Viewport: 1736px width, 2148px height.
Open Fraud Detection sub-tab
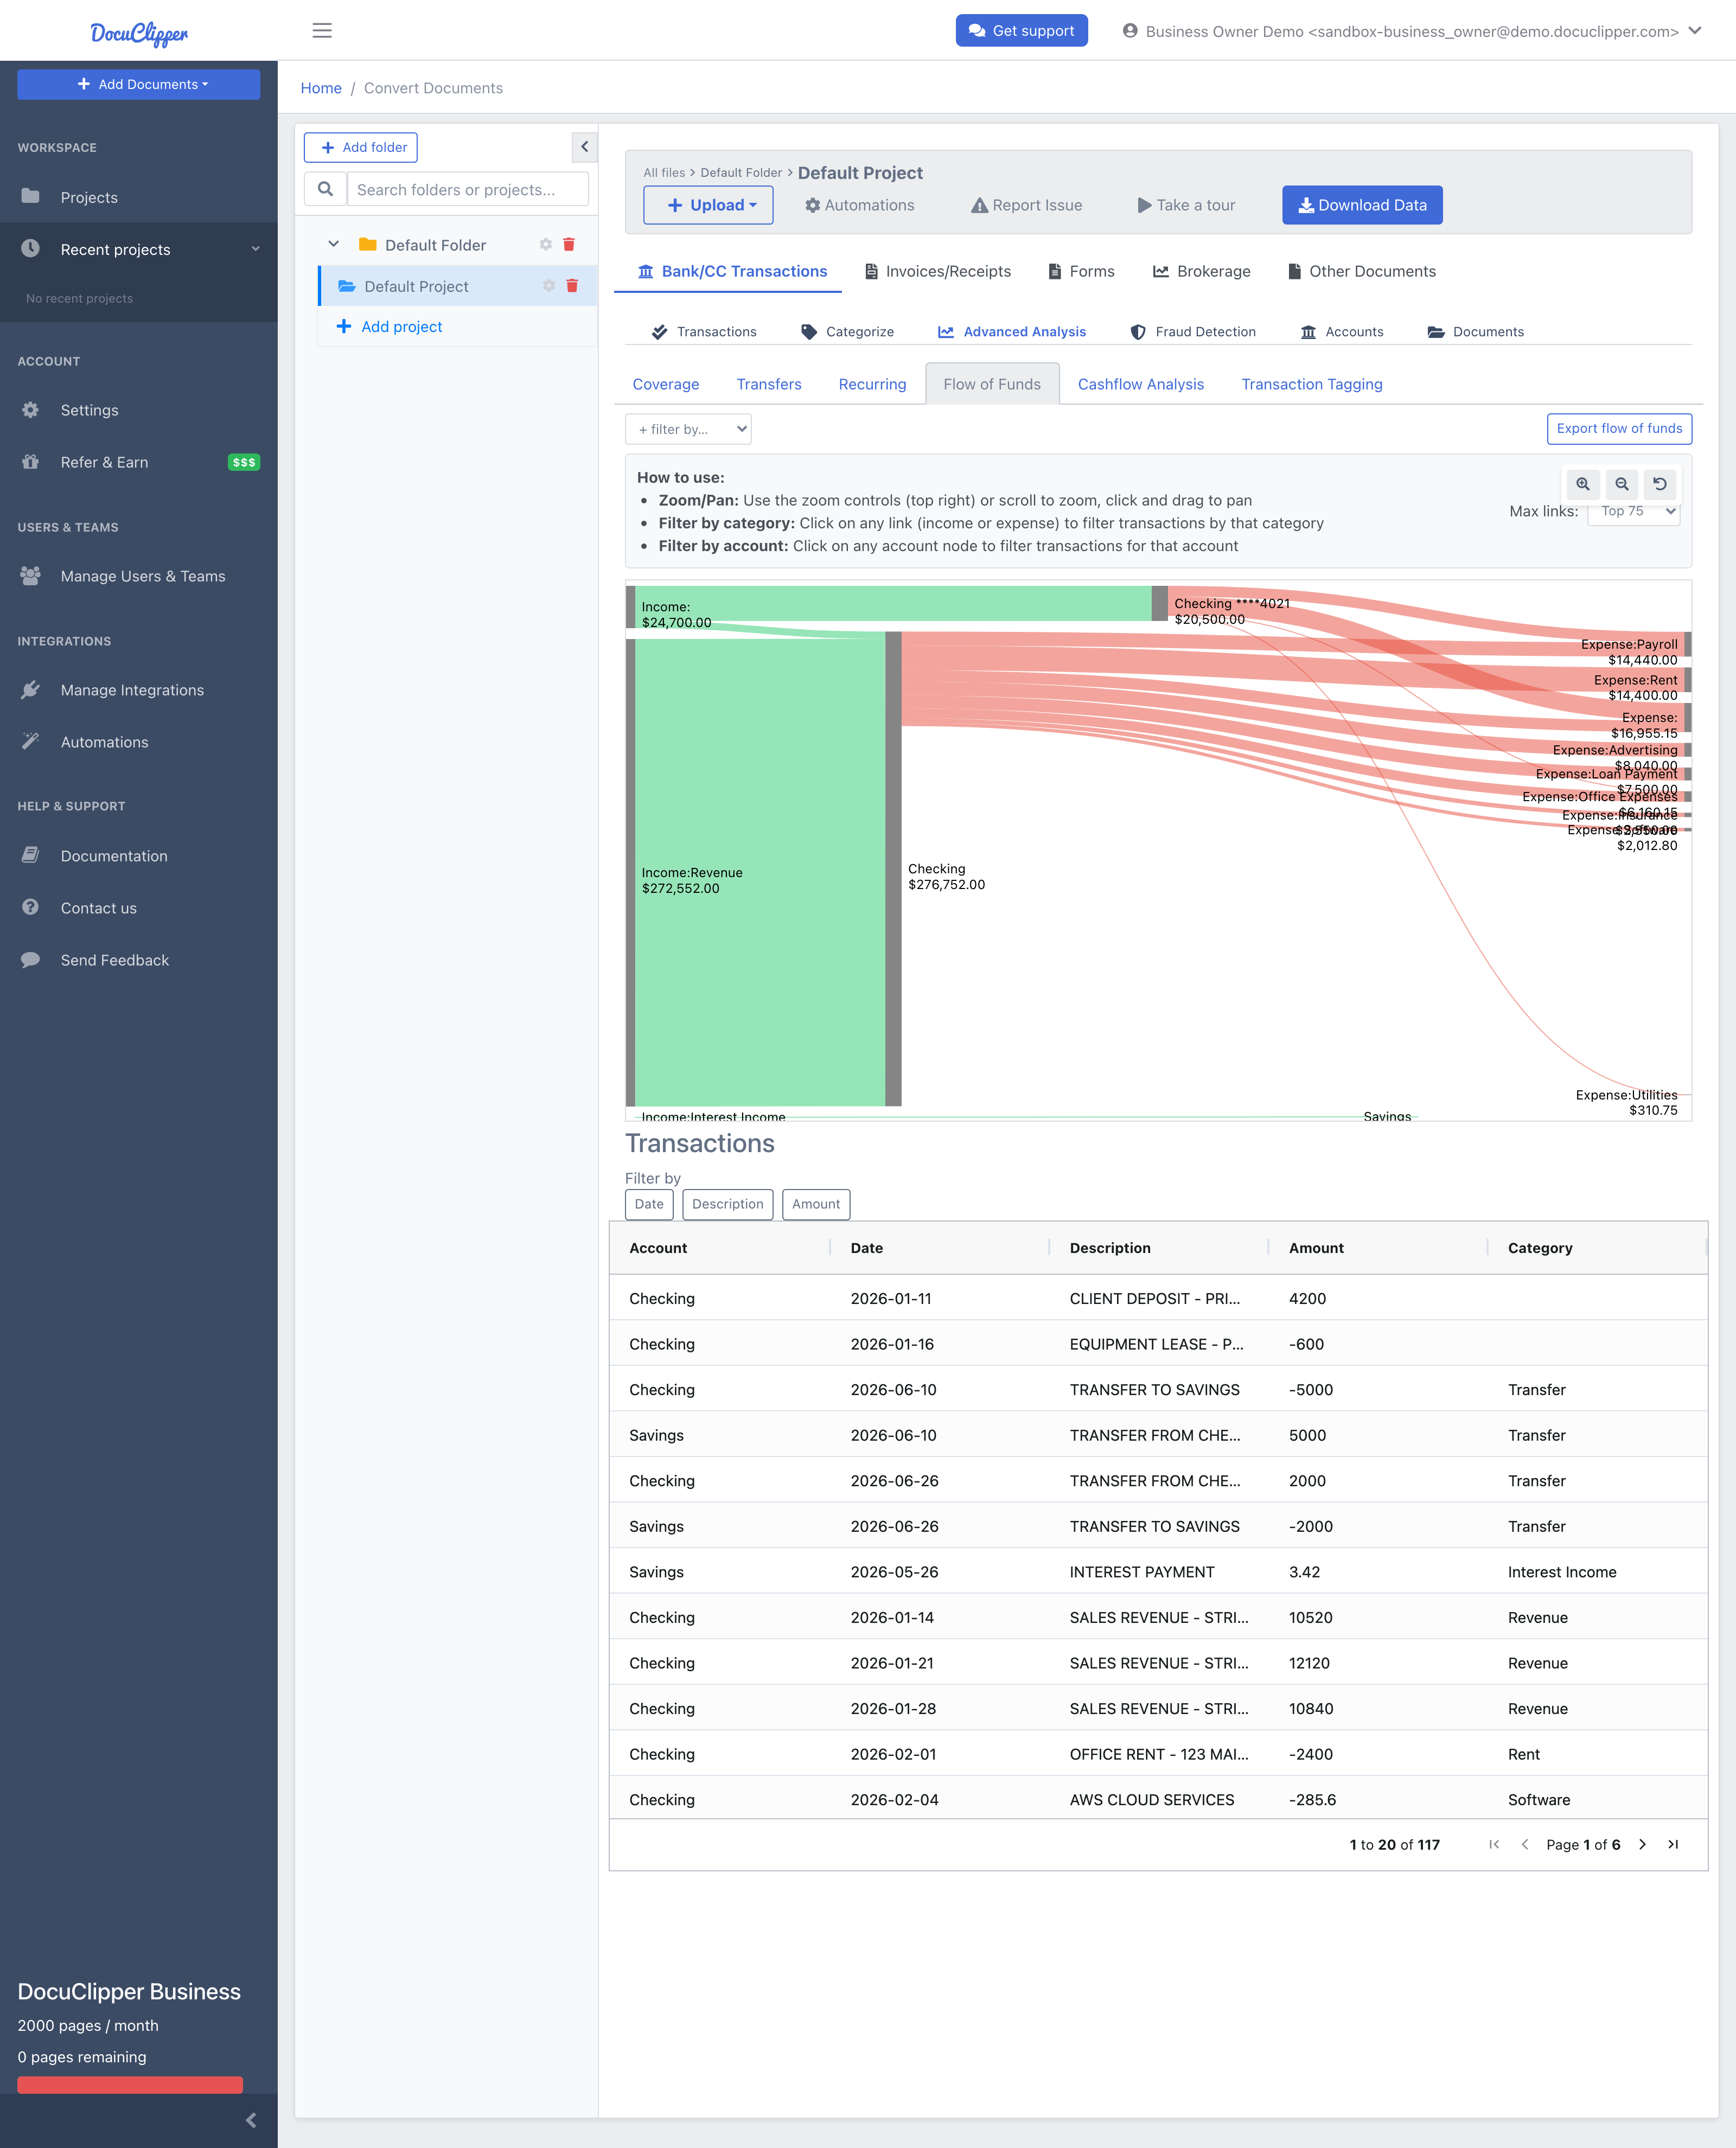click(x=1193, y=332)
